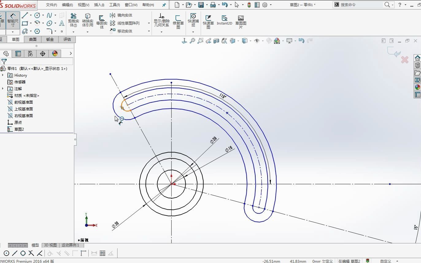Open the 3D 视图 tab
The image size is (421, 263).
50,245
